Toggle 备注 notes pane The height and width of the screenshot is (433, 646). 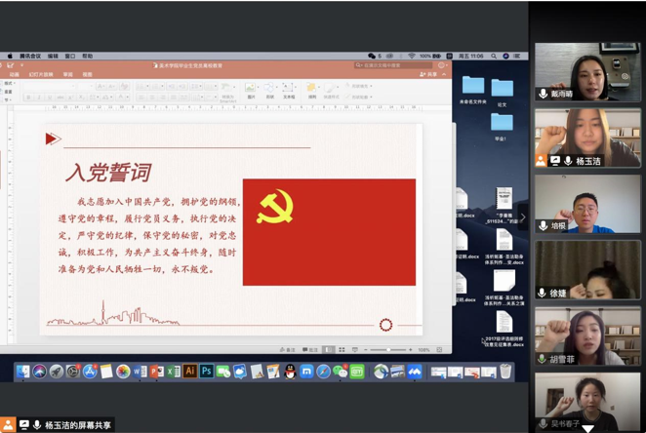[288, 350]
